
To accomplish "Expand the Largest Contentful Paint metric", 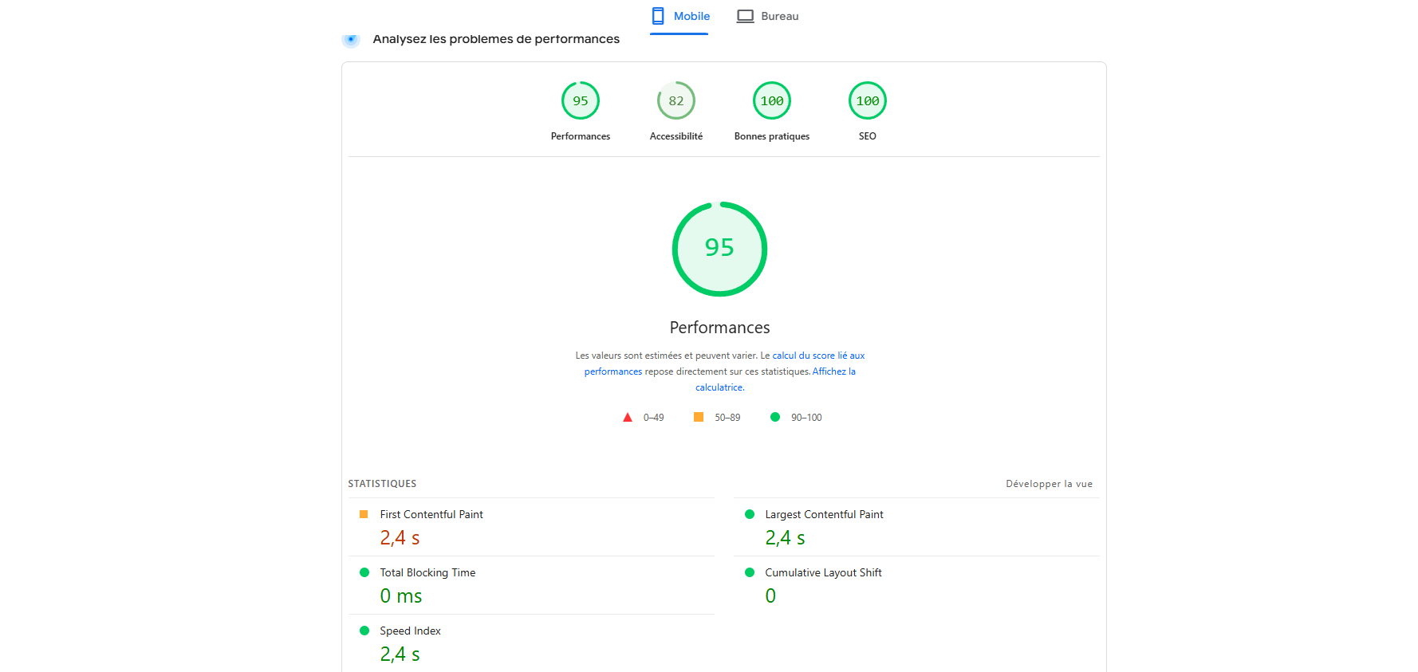I will (x=823, y=515).
